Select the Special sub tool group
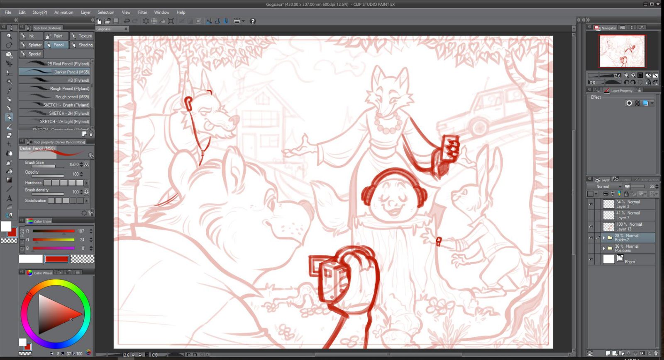The width and height of the screenshot is (664, 360). [31, 54]
